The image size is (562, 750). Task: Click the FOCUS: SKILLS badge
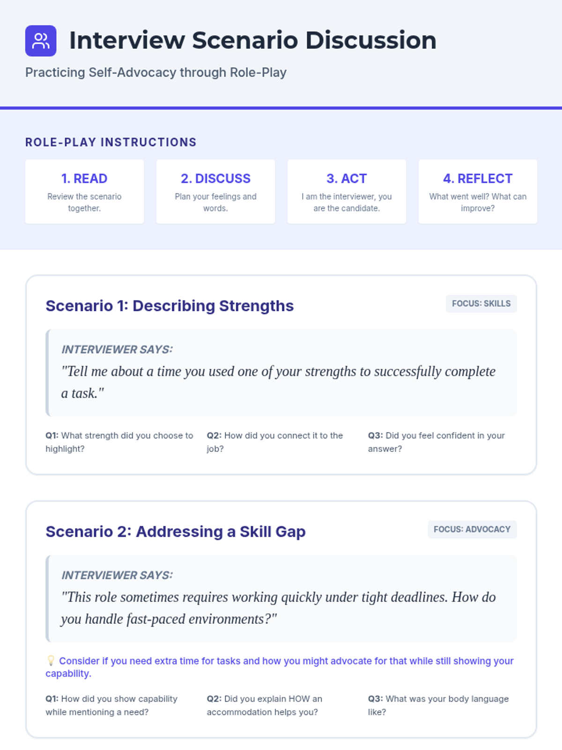coord(481,304)
